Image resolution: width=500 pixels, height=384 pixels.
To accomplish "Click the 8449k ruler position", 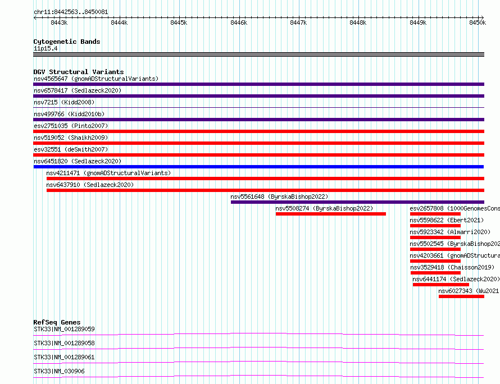I will 418,22.
